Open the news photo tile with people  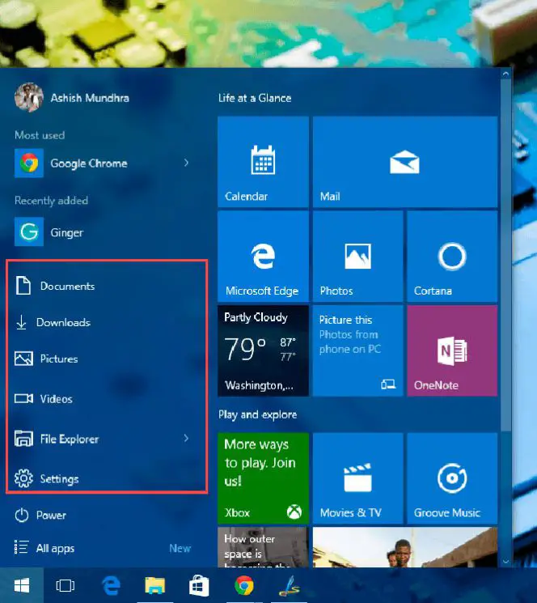pyautogui.click(x=405, y=547)
